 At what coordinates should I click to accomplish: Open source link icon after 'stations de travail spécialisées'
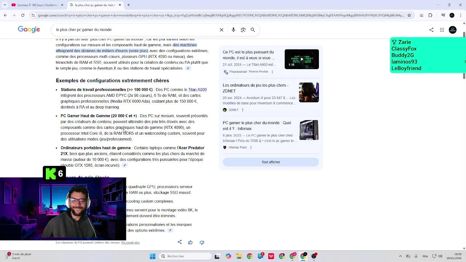[188, 68]
